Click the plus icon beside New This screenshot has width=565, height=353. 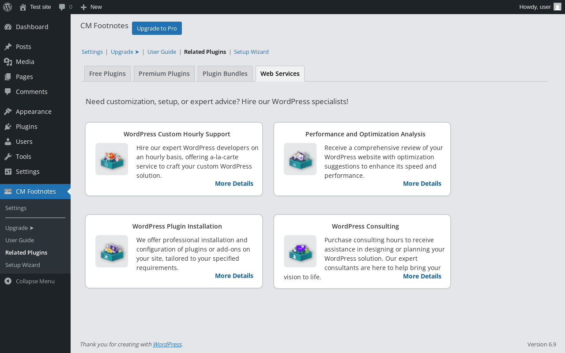tap(83, 7)
